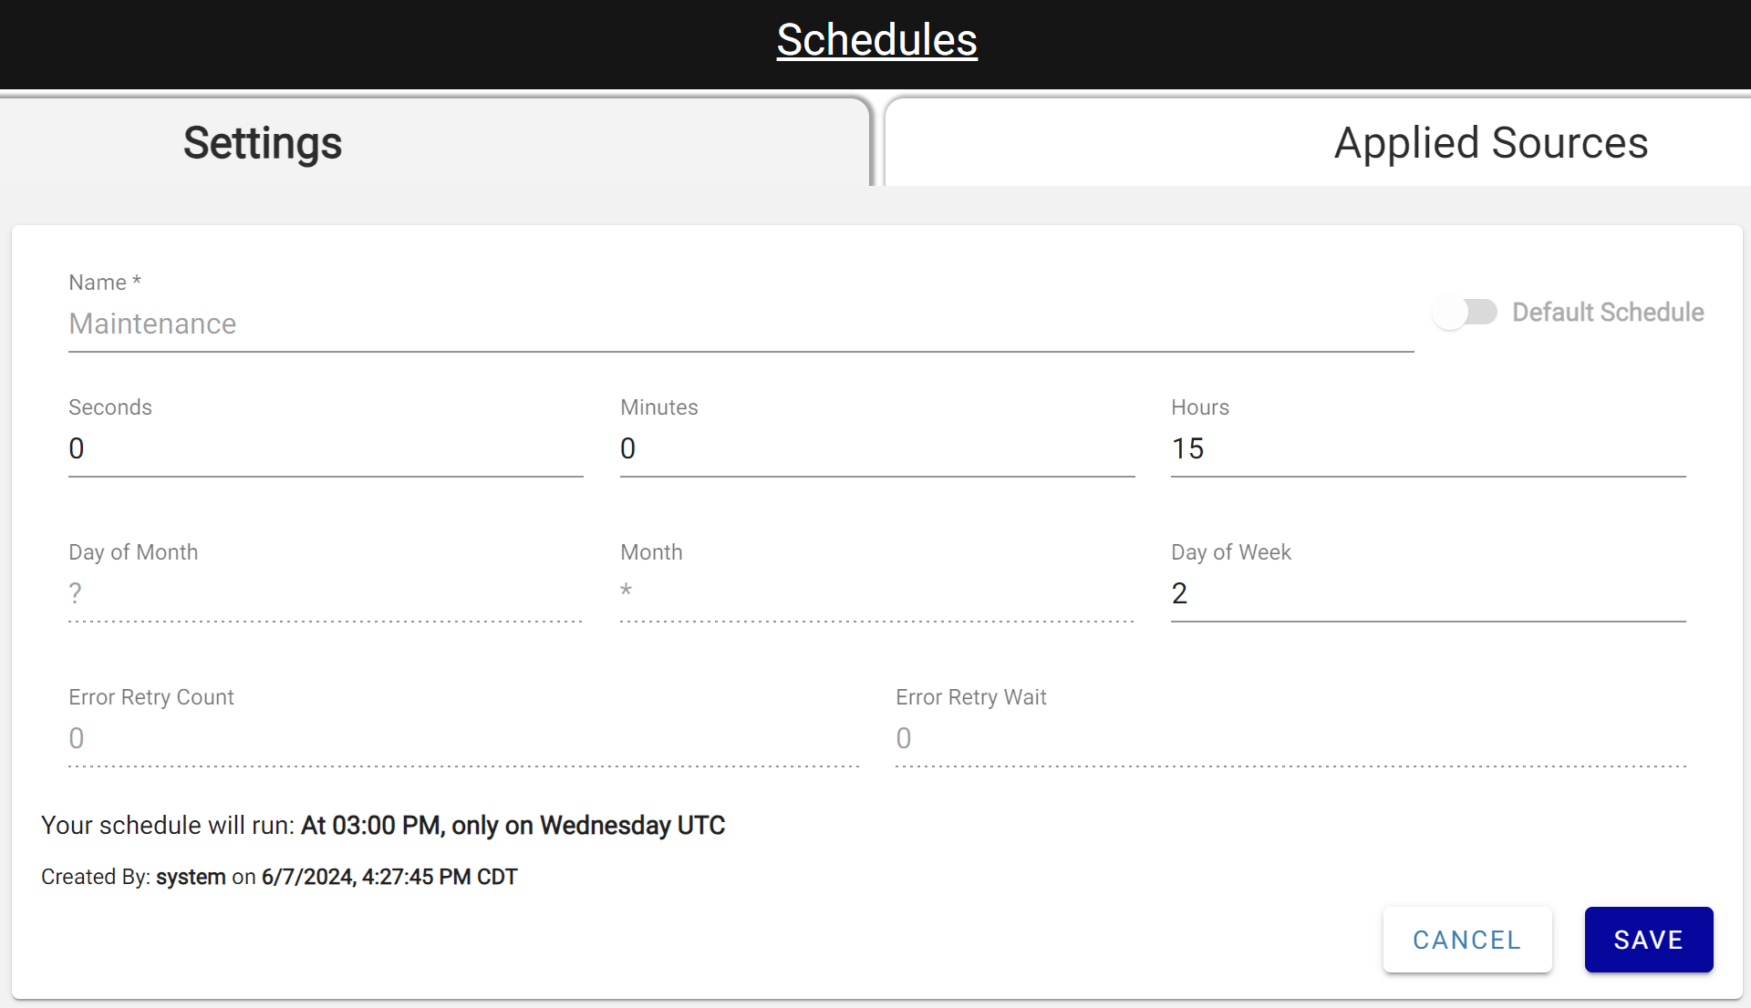Image resolution: width=1751 pixels, height=1008 pixels.
Task: Click the Day of Week field
Action: (1427, 593)
